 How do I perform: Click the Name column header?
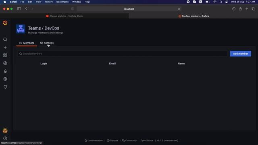pyautogui.click(x=181, y=64)
